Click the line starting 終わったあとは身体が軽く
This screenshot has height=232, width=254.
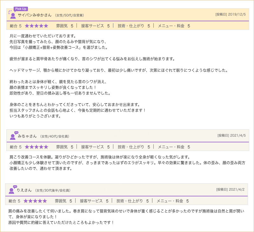[58, 82]
